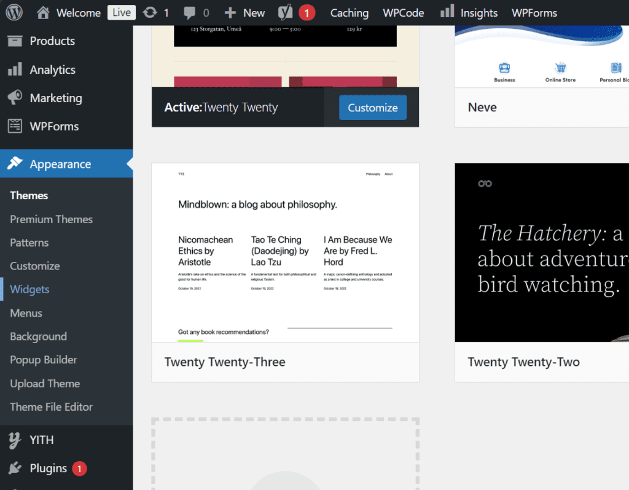
Task: Click the red Yoast notification badge
Action: click(x=307, y=13)
